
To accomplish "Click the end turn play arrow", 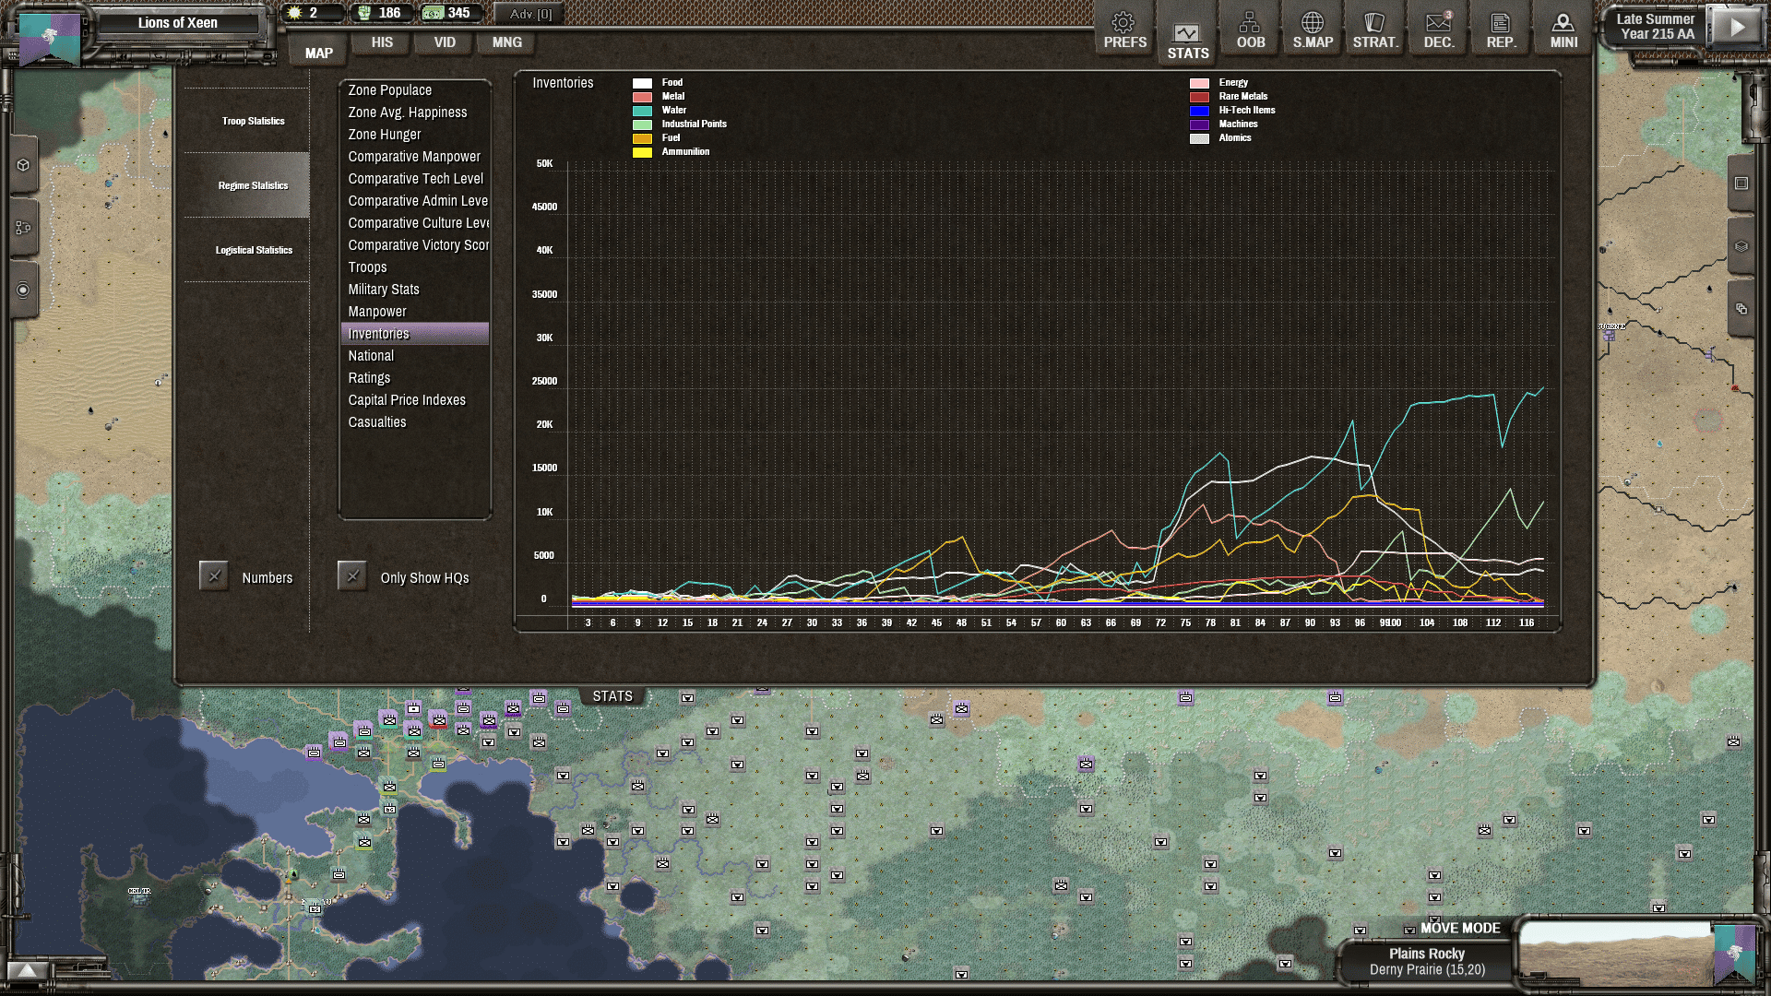I will click(1736, 27).
